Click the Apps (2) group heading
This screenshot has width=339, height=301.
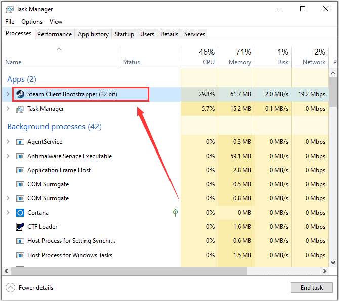22,79
